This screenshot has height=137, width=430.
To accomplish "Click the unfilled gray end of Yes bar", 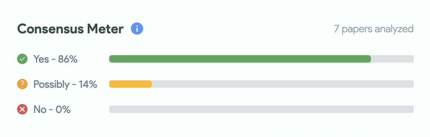I will point(392,59).
